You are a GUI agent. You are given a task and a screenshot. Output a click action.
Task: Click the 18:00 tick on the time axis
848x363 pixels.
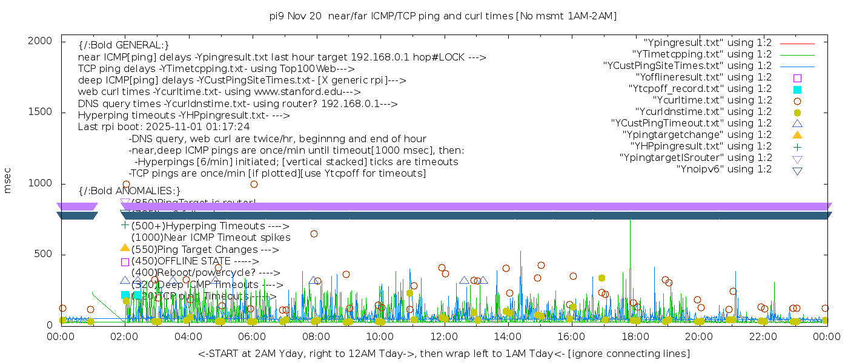[x=635, y=337]
